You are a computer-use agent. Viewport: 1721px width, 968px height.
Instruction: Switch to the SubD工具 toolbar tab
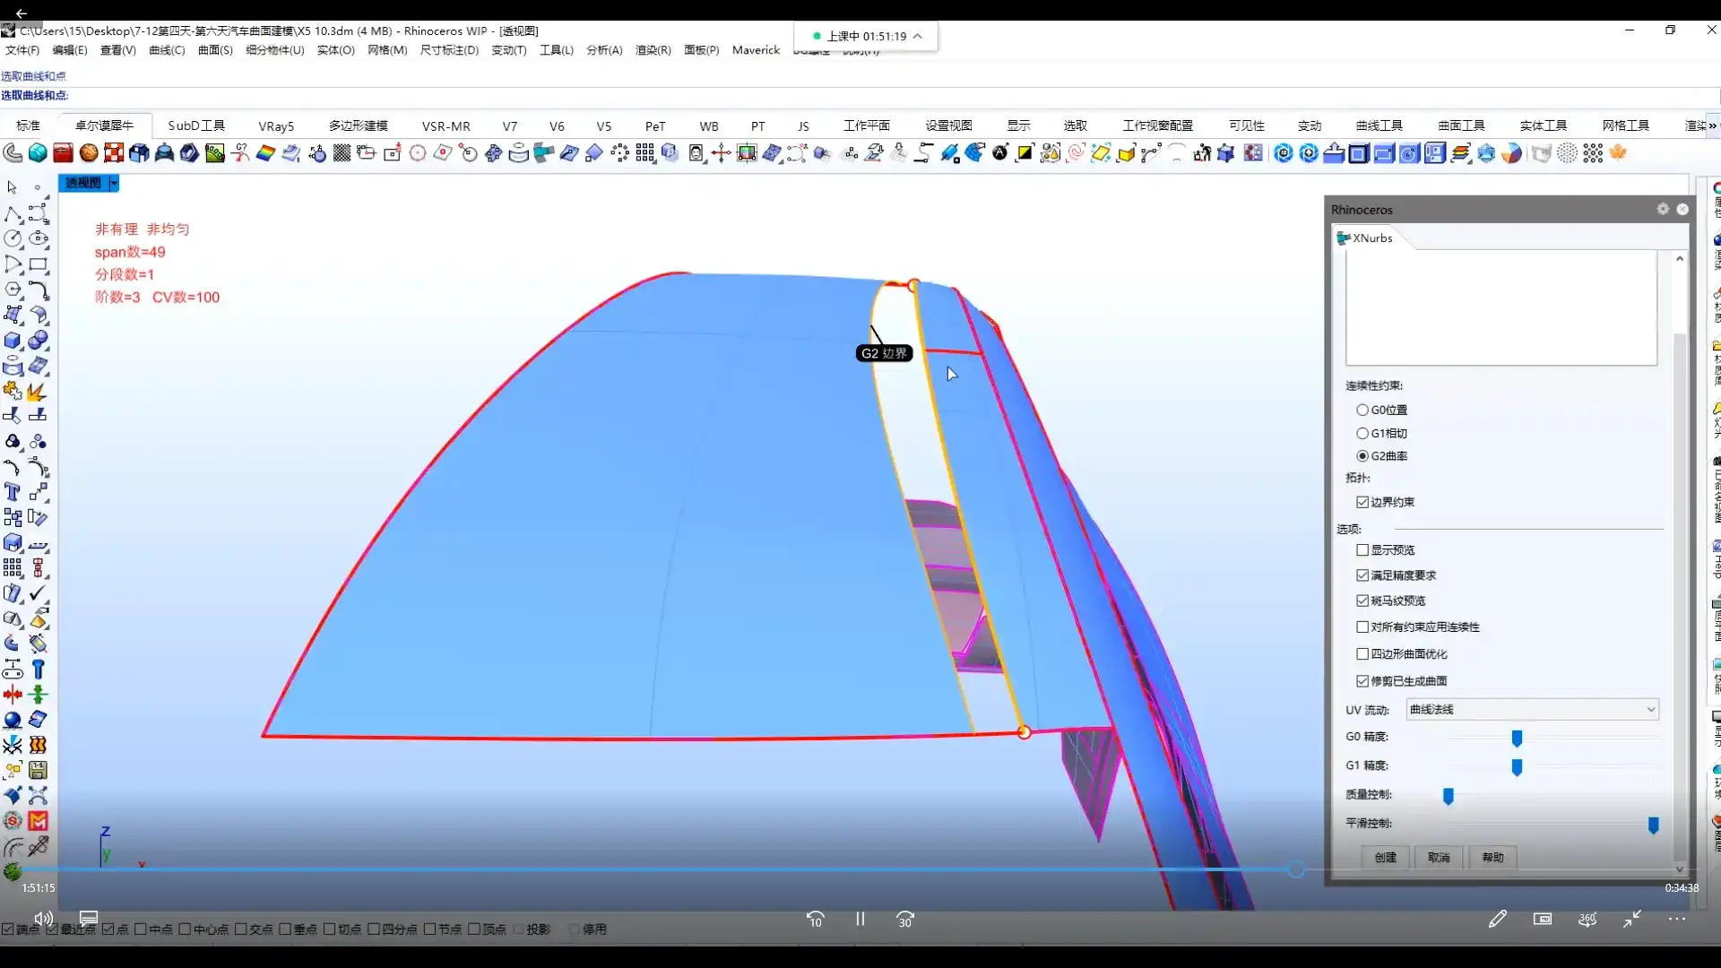pos(196,125)
